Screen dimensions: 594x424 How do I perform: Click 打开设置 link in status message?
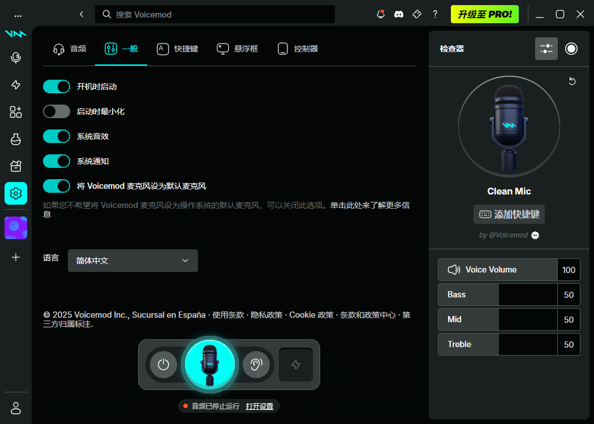(260, 406)
